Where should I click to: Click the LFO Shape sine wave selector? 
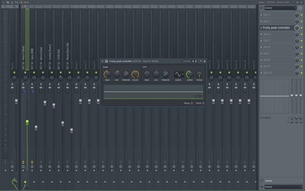tap(178, 74)
